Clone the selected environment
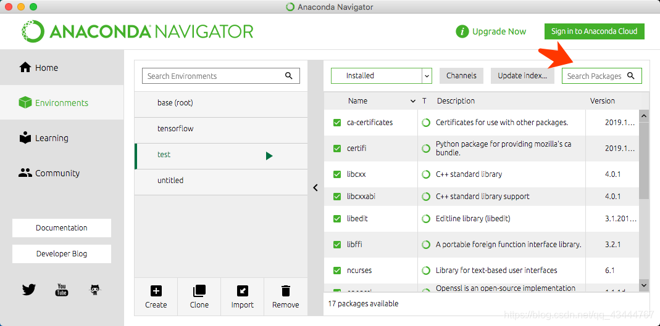This screenshot has height=326, width=660. pos(199,291)
